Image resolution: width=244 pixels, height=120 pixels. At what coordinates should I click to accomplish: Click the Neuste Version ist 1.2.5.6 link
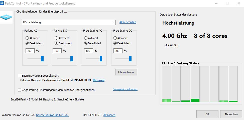(x=52, y=115)
